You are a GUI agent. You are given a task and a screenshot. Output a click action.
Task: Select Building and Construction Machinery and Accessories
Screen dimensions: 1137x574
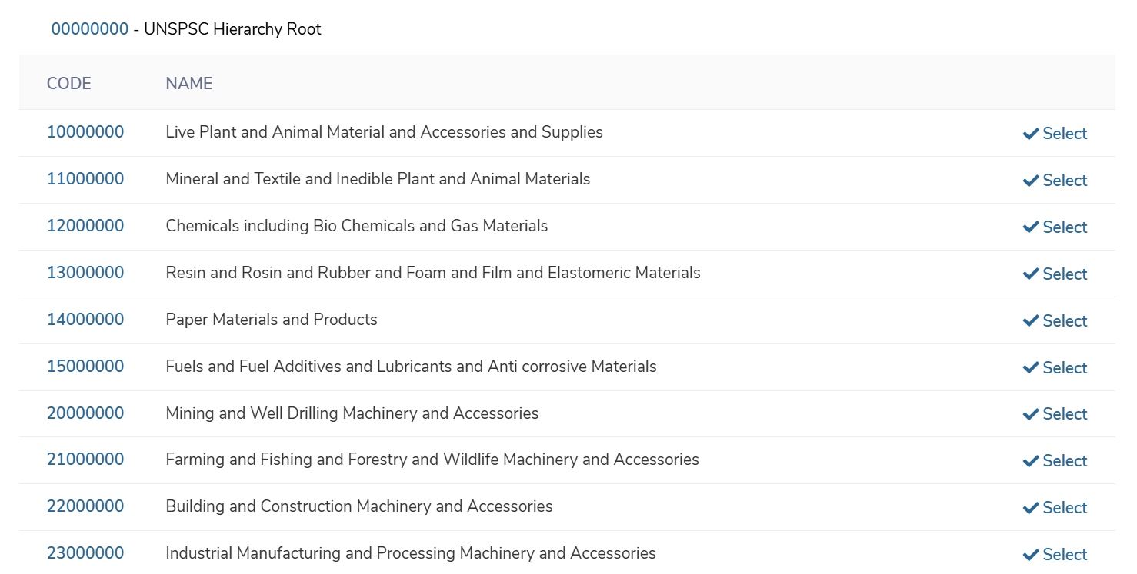tap(1055, 508)
